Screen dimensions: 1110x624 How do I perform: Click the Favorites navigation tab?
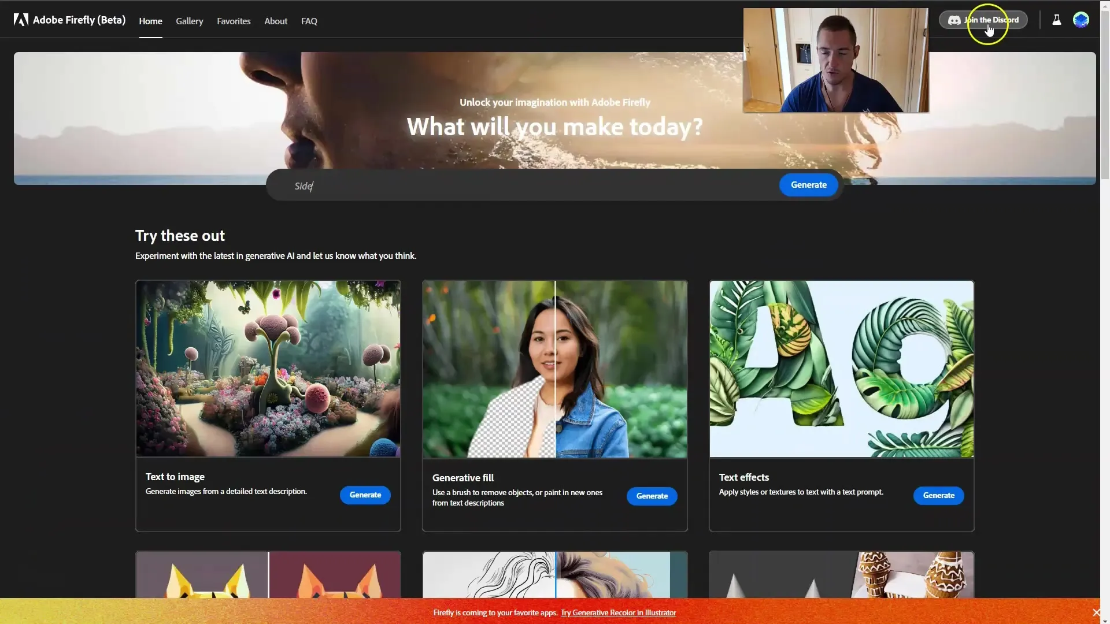click(234, 21)
